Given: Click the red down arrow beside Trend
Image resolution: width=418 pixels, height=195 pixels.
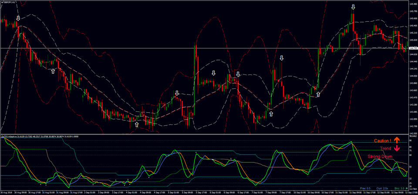Looking at the screenshot, I should 397,148.
